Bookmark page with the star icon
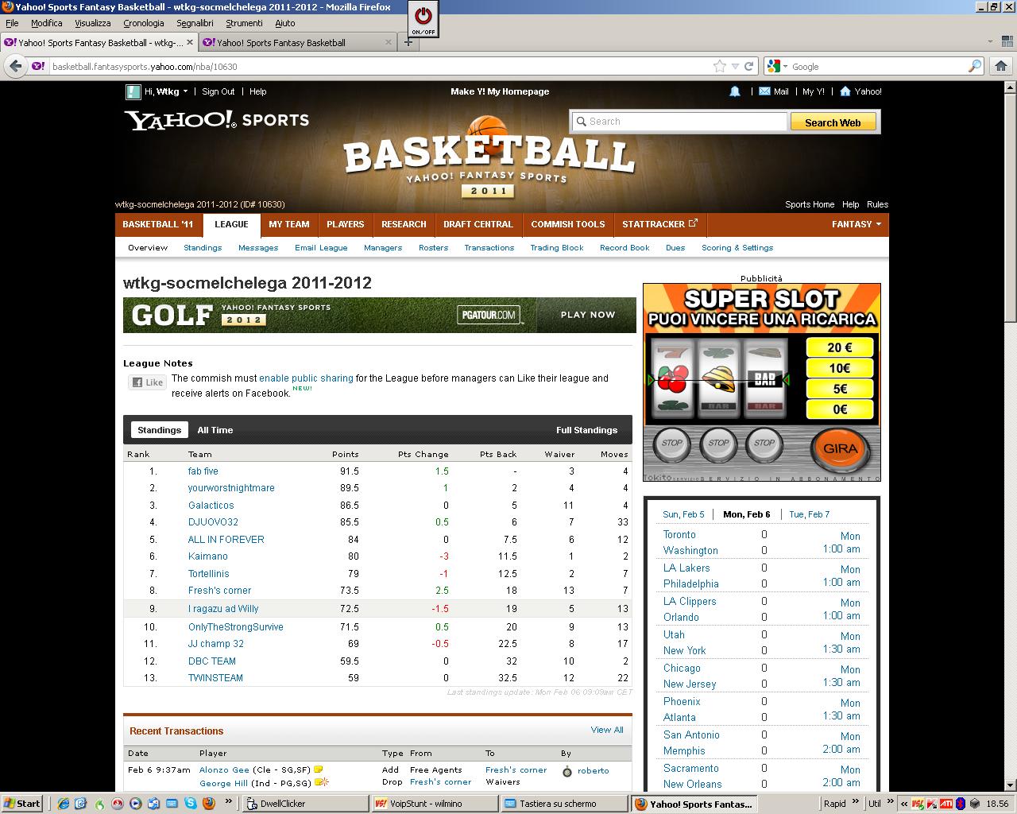Screen dimensions: 1017x814 pos(720,67)
